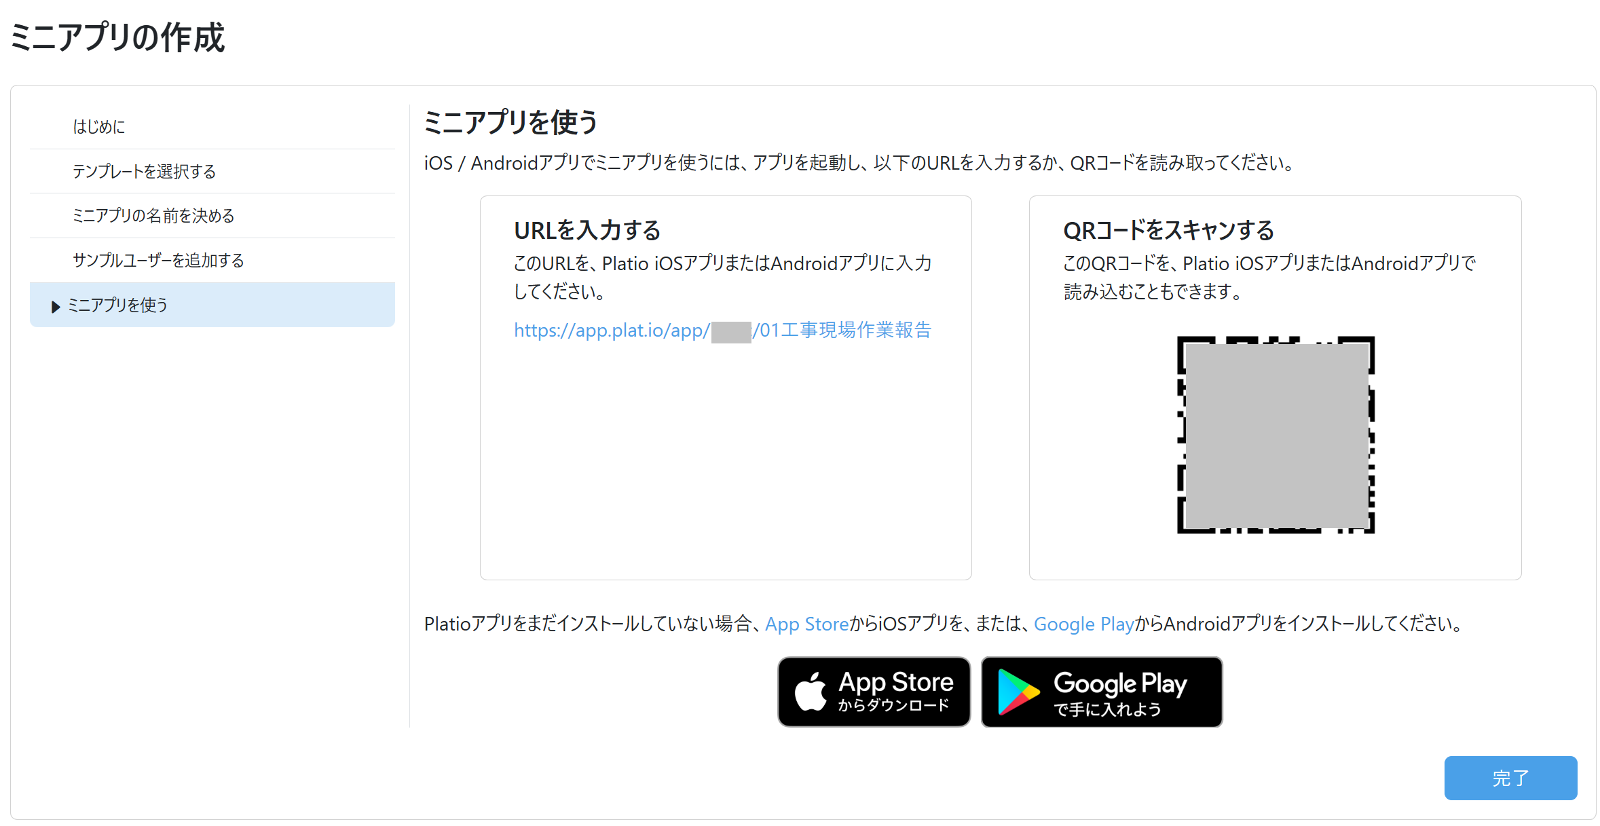1600x826 pixels.
Task: Open サンプルユーザーを追加する step
Action: coord(212,261)
